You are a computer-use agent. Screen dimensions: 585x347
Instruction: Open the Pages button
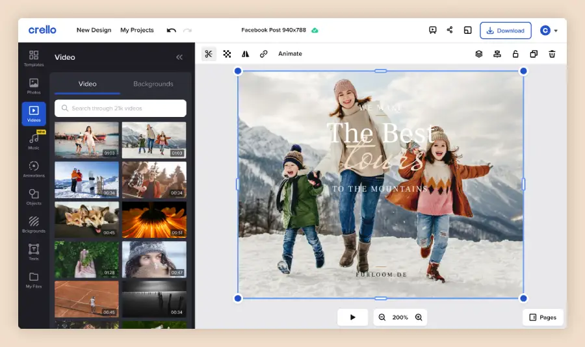(543, 317)
